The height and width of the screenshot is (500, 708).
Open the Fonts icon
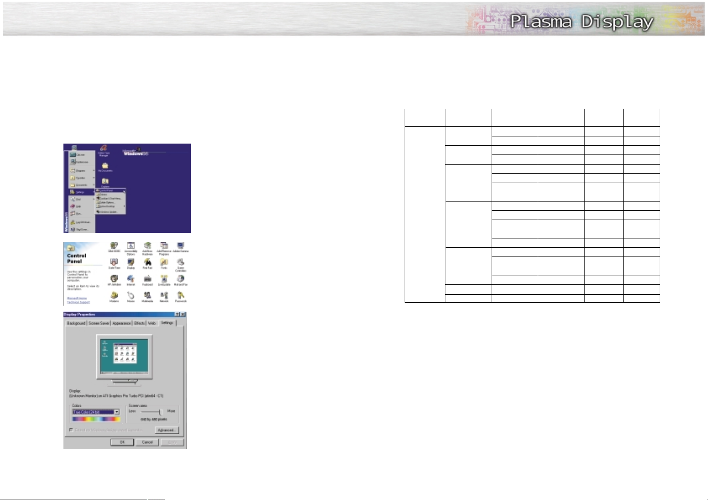tap(164, 264)
